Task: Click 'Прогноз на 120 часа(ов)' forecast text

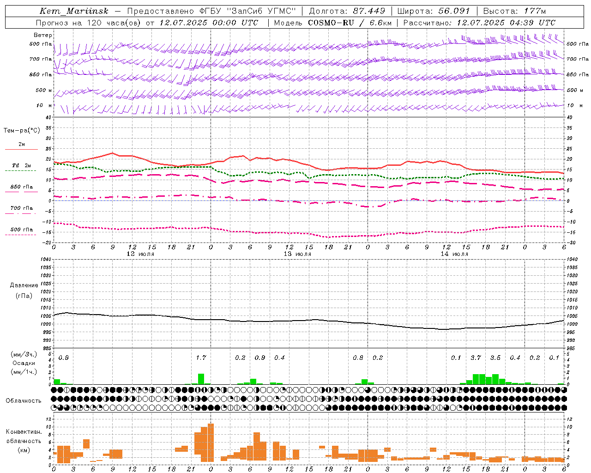Action: [89, 23]
